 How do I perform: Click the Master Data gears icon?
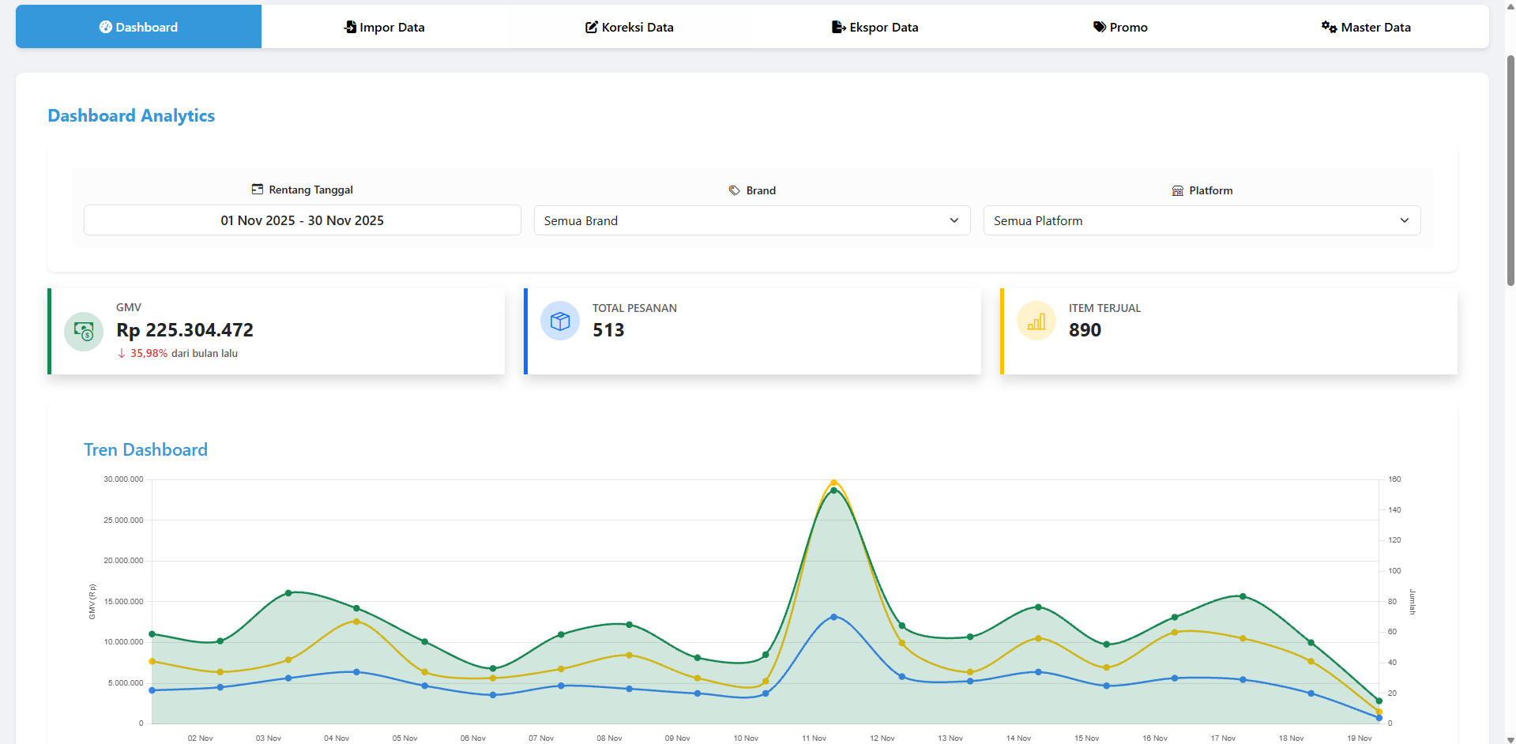(1328, 26)
